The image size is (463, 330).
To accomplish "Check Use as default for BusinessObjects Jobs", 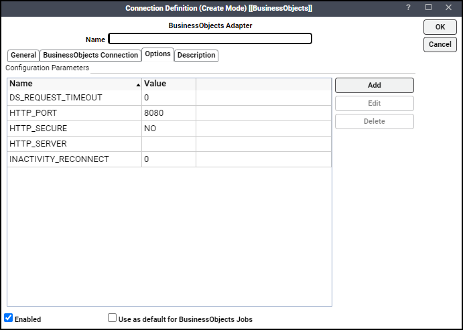I will tap(112, 318).
